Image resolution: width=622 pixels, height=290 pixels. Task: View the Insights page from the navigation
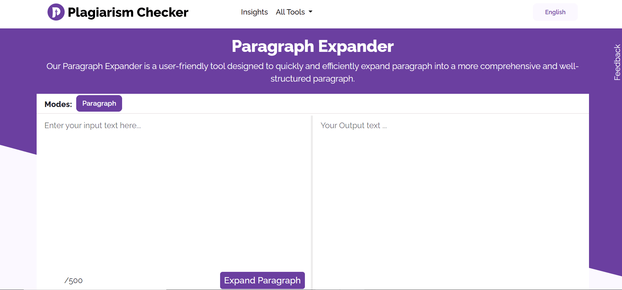pyautogui.click(x=254, y=12)
